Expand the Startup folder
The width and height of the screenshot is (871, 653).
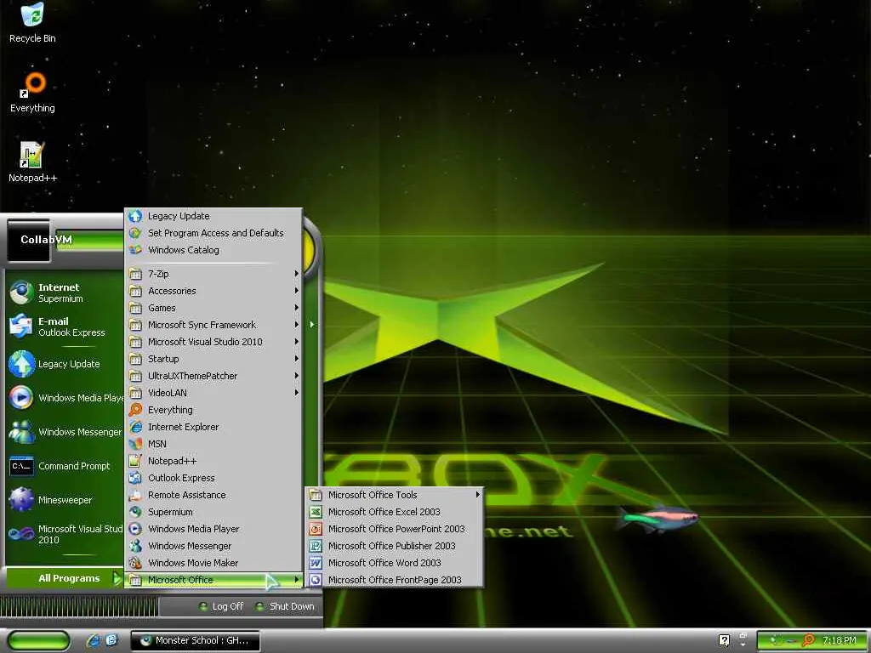coord(213,359)
